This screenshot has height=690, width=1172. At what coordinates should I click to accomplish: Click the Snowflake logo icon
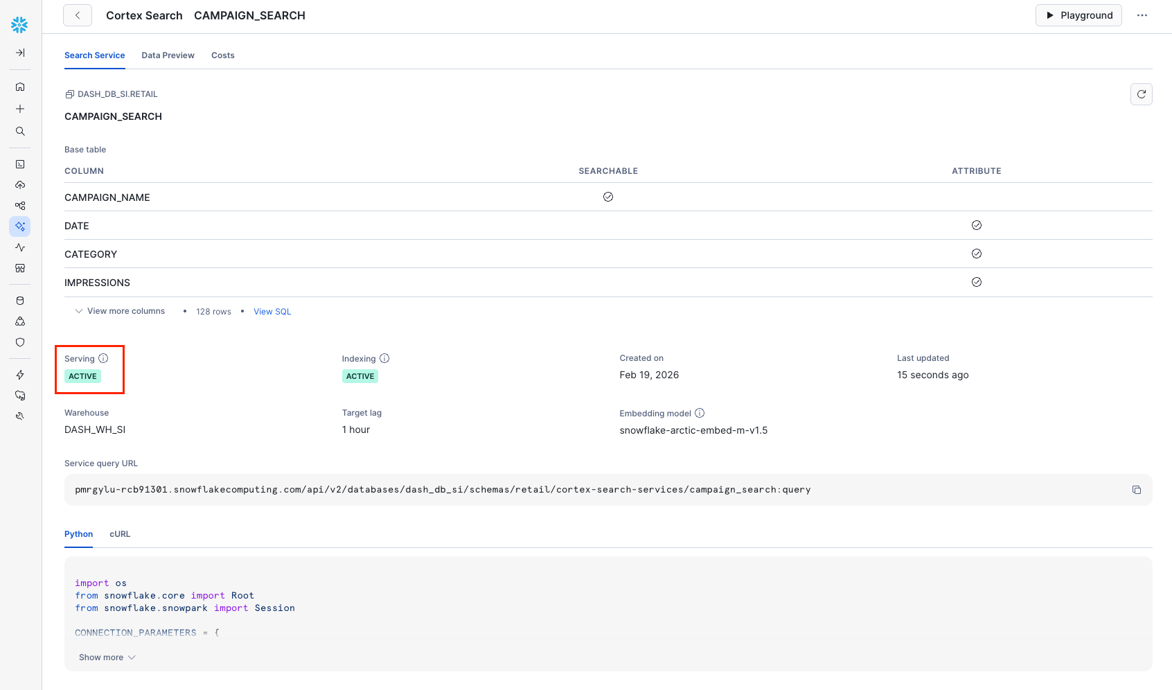point(19,25)
